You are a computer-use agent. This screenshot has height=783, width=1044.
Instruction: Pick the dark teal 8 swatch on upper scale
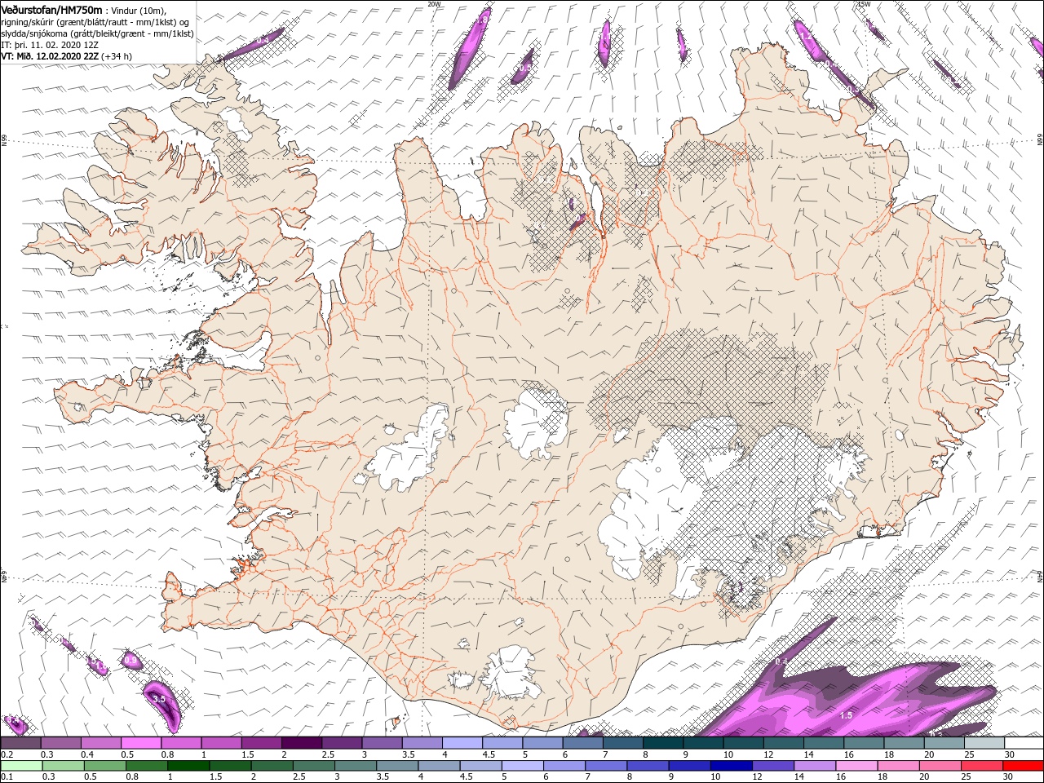point(663,743)
